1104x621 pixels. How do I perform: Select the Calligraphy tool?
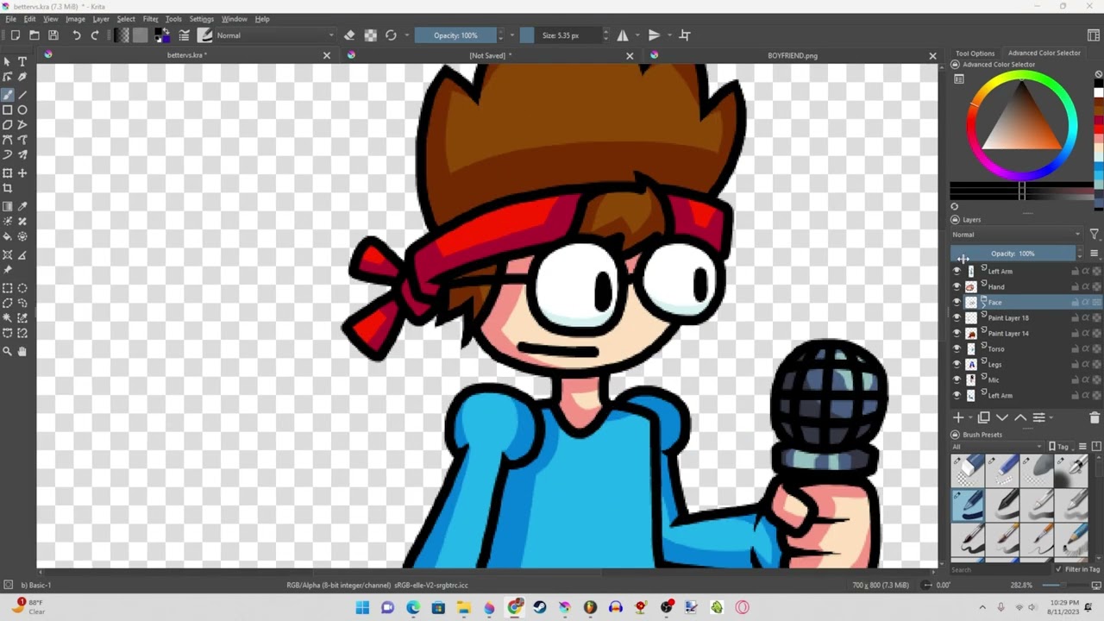tap(22, 77)
